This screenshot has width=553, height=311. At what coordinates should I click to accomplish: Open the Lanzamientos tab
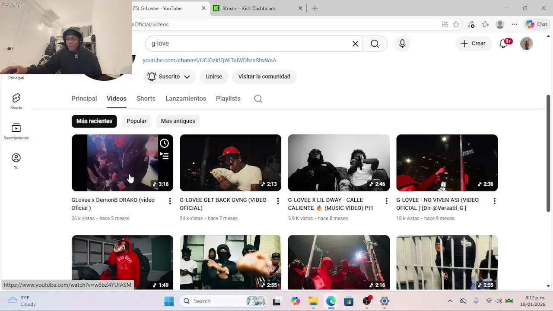(x=186, y=98)
